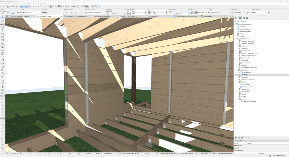Switch to the Layout Book navigator icon
289x157 pixels.
pos(244,18)
